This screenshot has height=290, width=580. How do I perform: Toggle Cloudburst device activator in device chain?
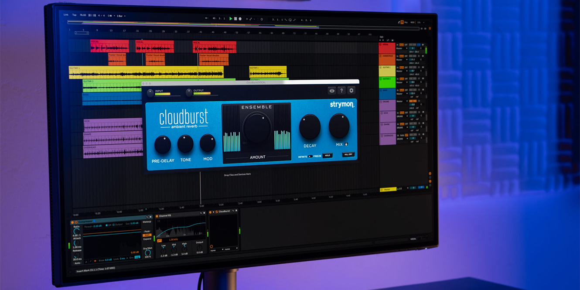(211, 212)
